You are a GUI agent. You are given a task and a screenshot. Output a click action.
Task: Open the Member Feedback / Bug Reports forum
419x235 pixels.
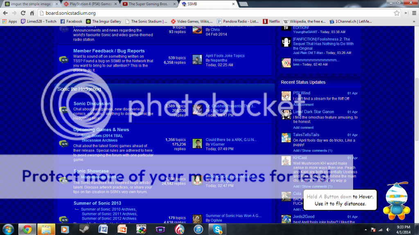click(x=109, y=51)
